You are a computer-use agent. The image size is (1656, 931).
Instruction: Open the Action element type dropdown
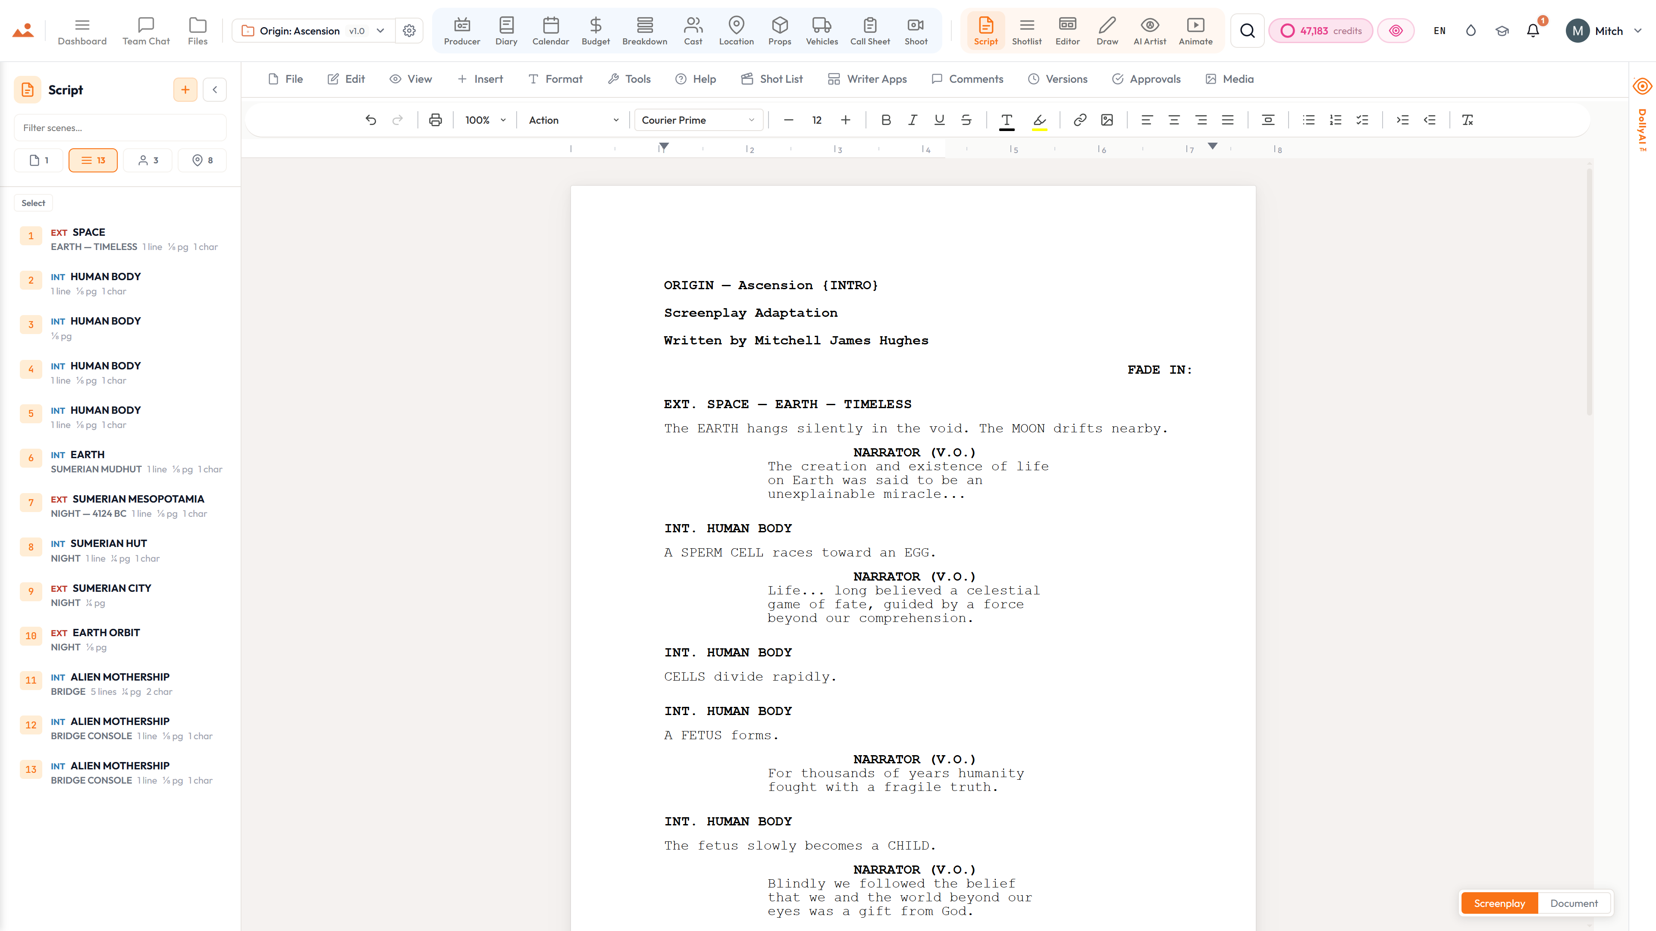point(574,120)
